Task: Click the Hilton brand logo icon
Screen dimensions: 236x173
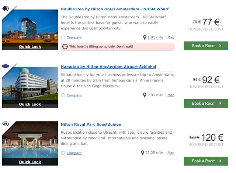Action: click(6, 124)
